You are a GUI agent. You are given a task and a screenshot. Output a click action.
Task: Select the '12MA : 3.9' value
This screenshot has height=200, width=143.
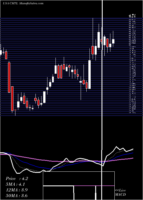click(17, 190)
